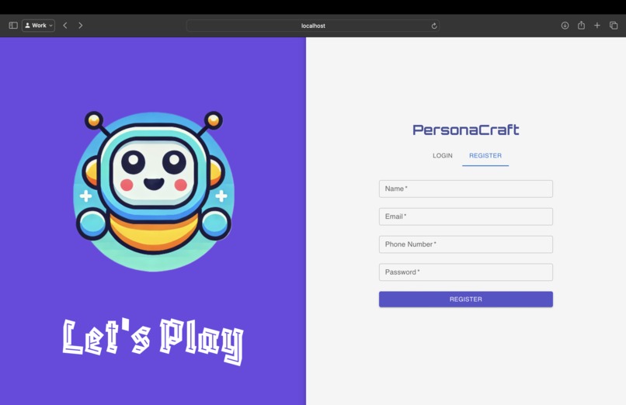Click the localhost address bar

(313, 26)
